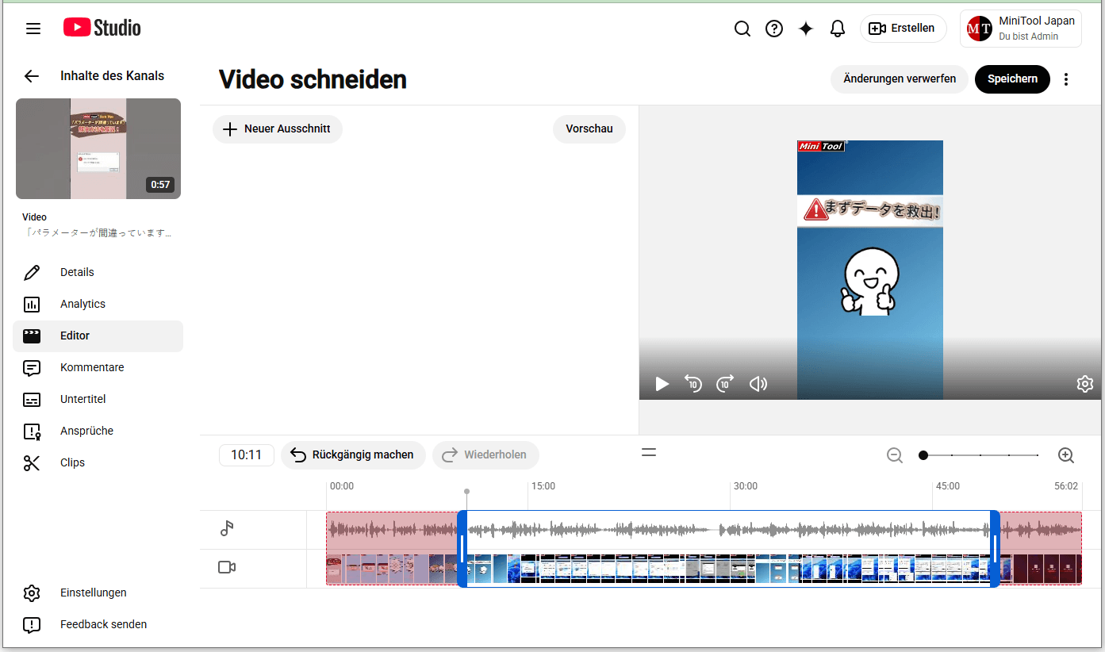Viewport: 1105px width, 652px height.
Task: Click the Einstellungen gear icon in sidebar
Action: coord(32,593)
